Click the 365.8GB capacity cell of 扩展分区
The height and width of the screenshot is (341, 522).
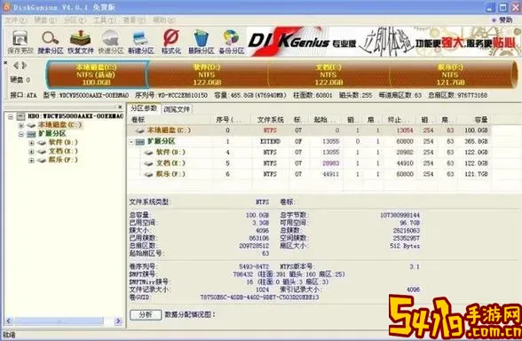pyautogui.click(x=476, y=141)
